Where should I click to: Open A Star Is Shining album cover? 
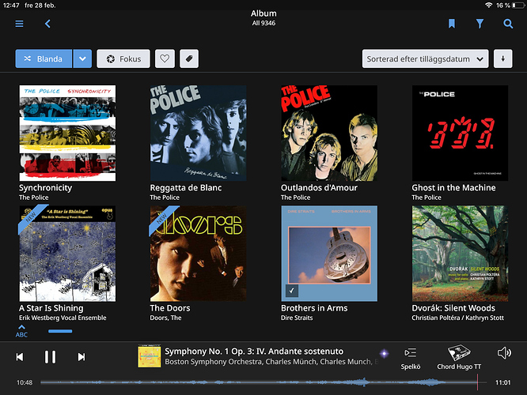click(67, 254)
